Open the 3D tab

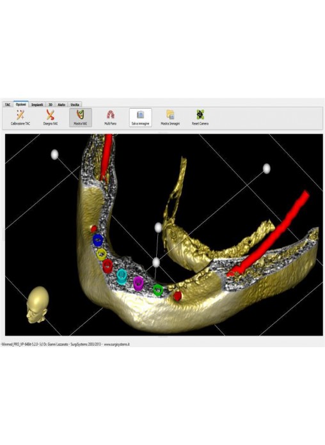pyautogui.click(x=51, y=105)
